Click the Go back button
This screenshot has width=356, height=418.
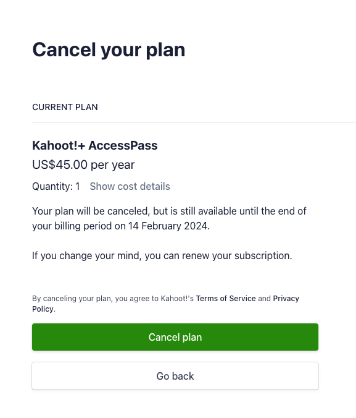175,376
